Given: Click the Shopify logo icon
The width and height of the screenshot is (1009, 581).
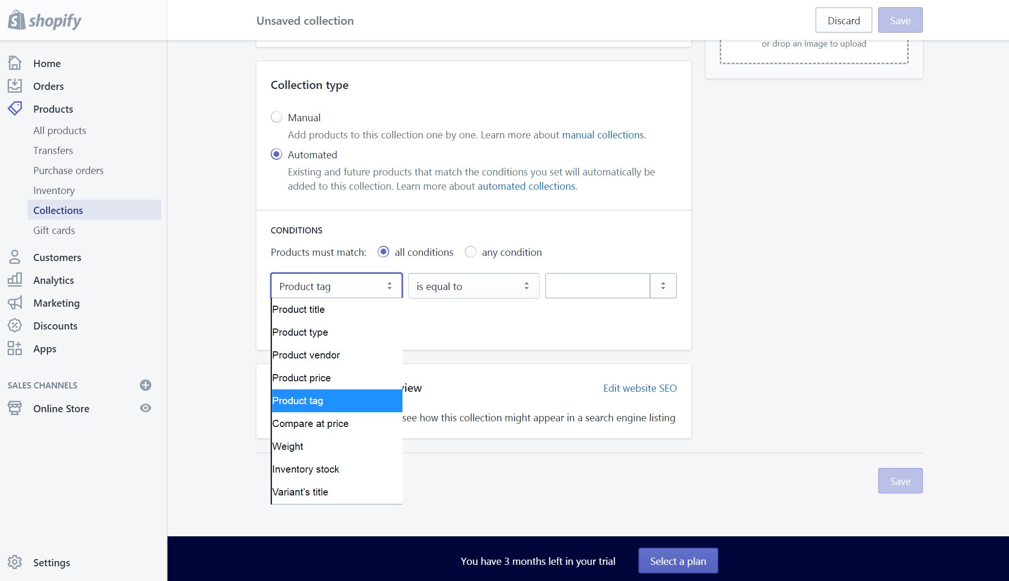Looking at the screenshot, I should pos(17,20).
